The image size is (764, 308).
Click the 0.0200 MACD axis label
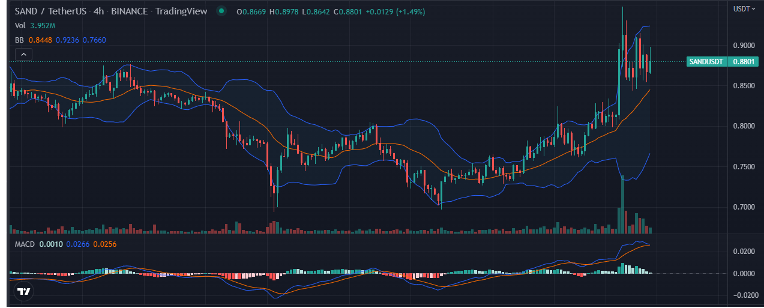tap(743, 252)
